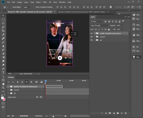Select the Lasso tool
The height and width of the screenshot is (118, 143).
pos(3,23)
